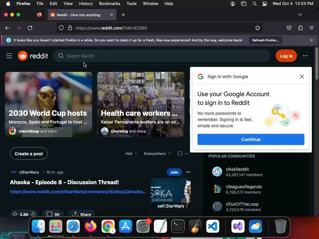Viewport: 319px width, 239px height.
Task: Reload the current page
Action: (30, 28)
